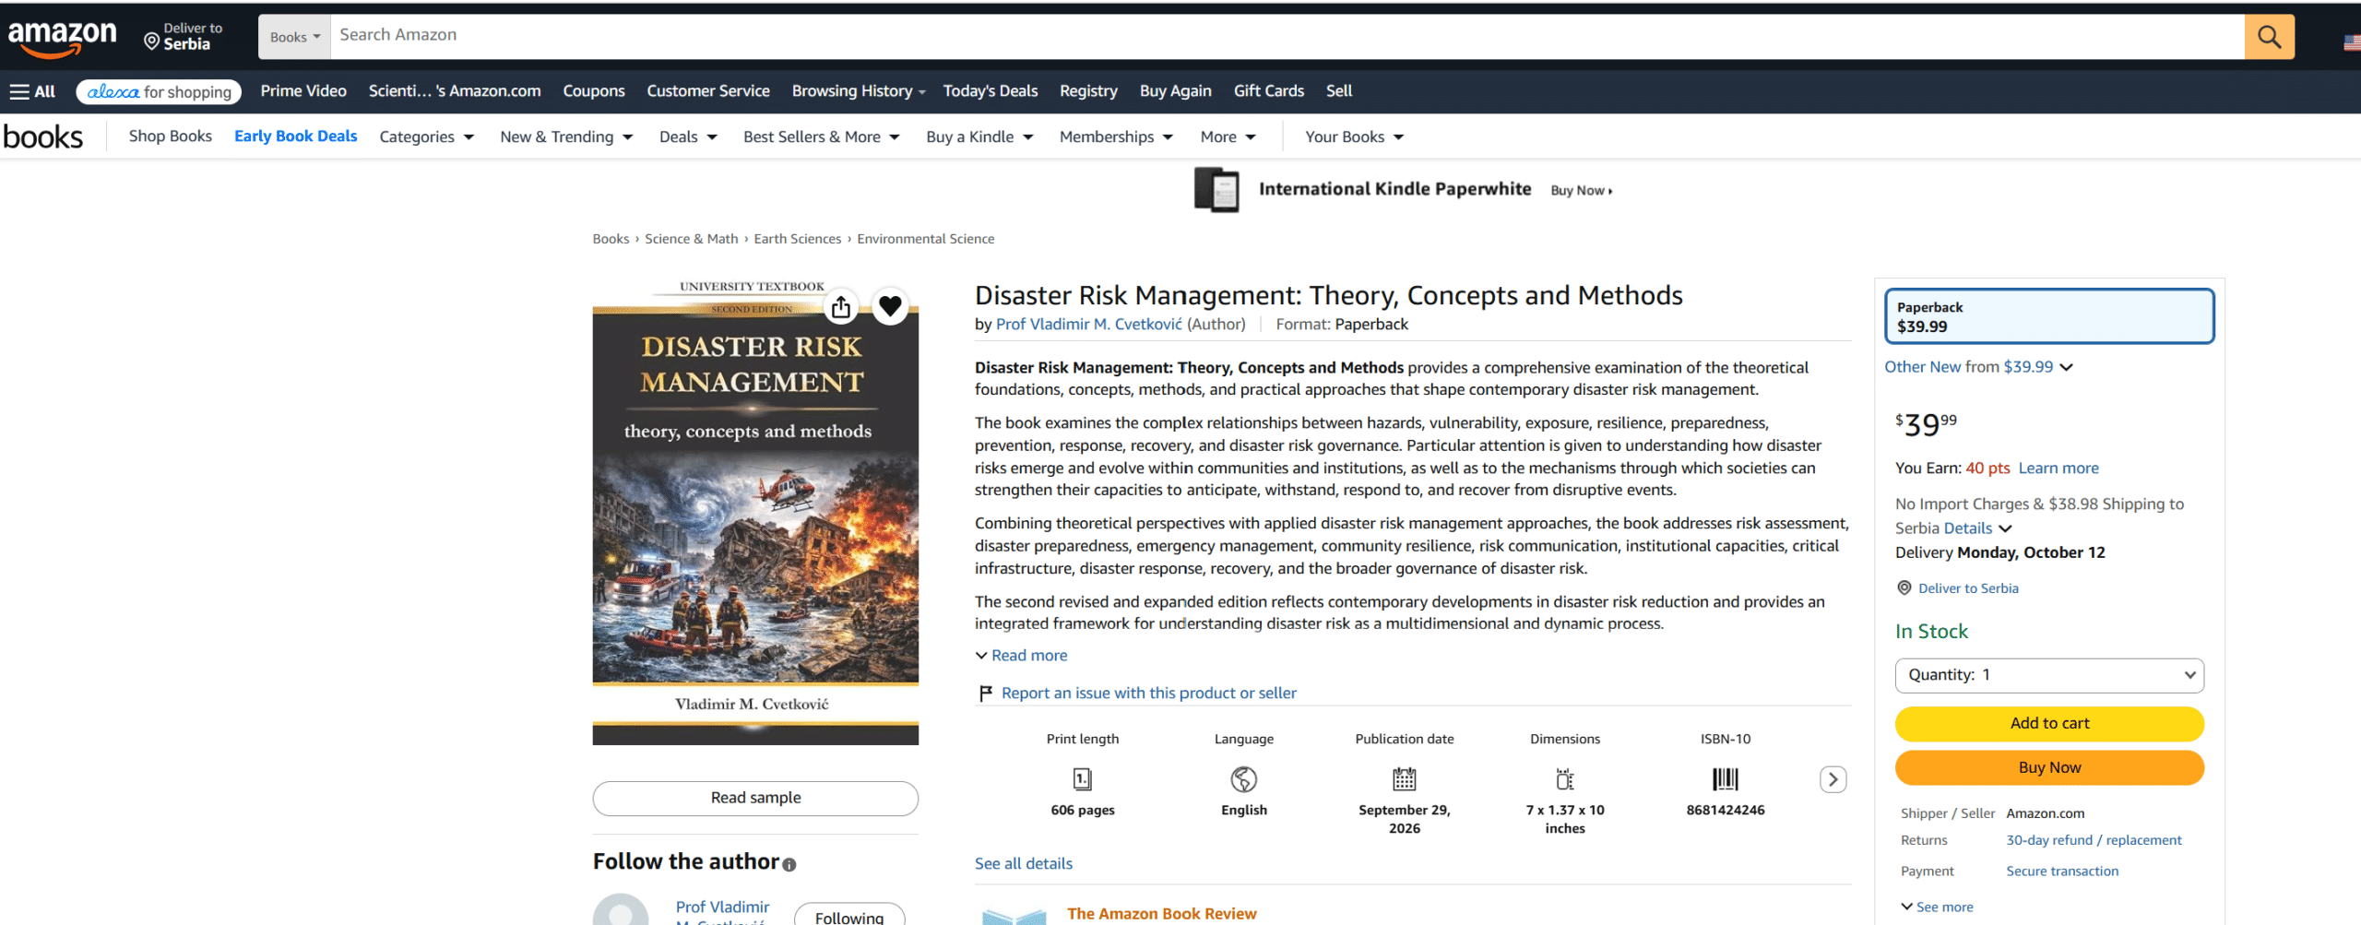
Task: Click See all details link
Action: pyautogui.click(x=1023, y=863)
